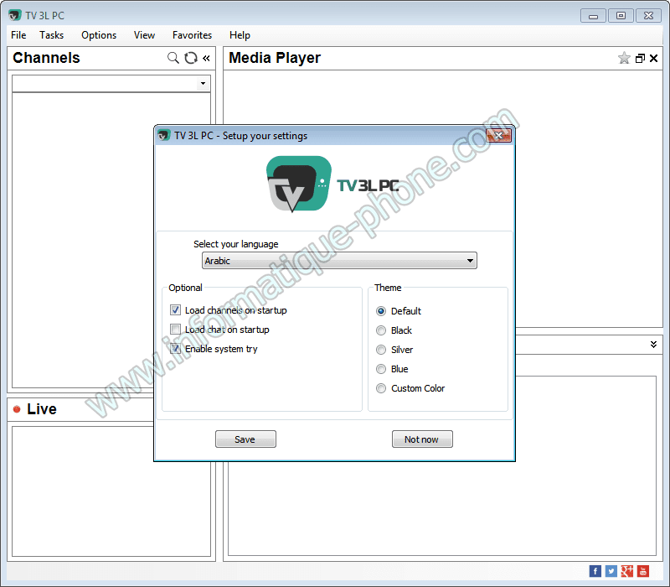Open the Facebook page icon
Image resolution: width=670 pixels, height=587 pixels.
click(x=595, y=571)
